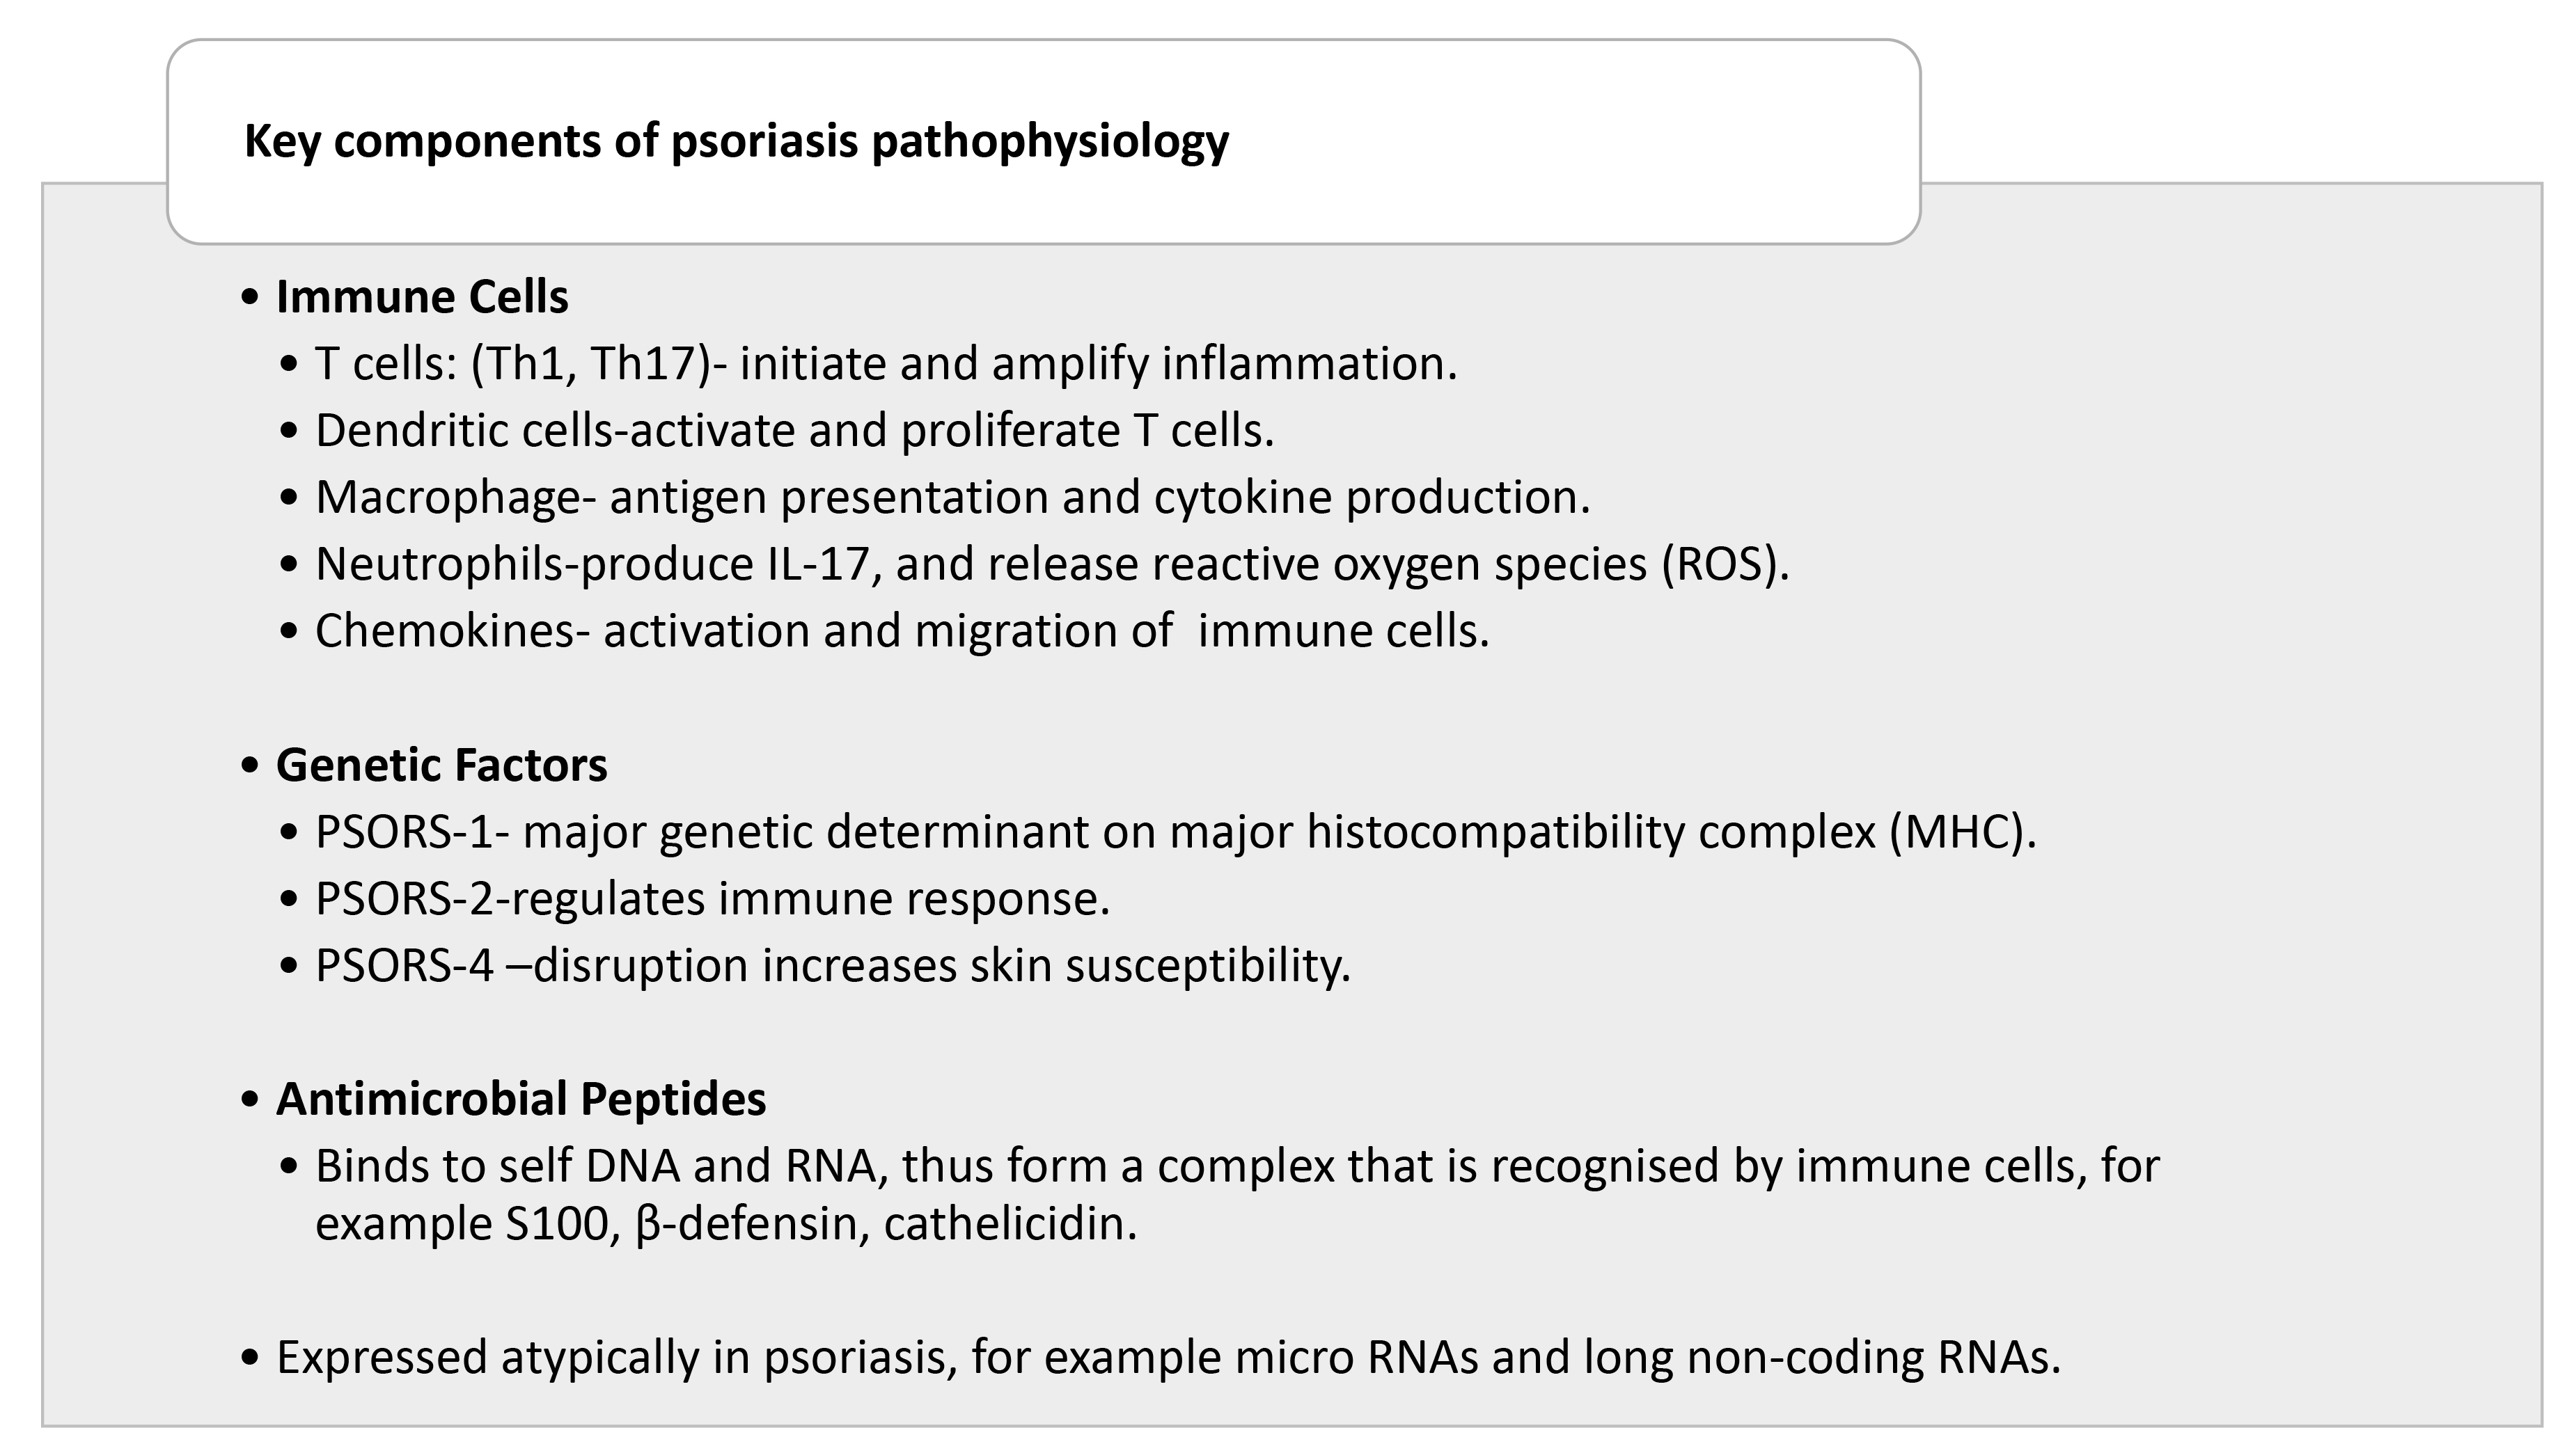This screenshot has width=2576, height=1453.
Task: Click the title 'Key components of psoriasis pathophysiology'
Action: 736,141
